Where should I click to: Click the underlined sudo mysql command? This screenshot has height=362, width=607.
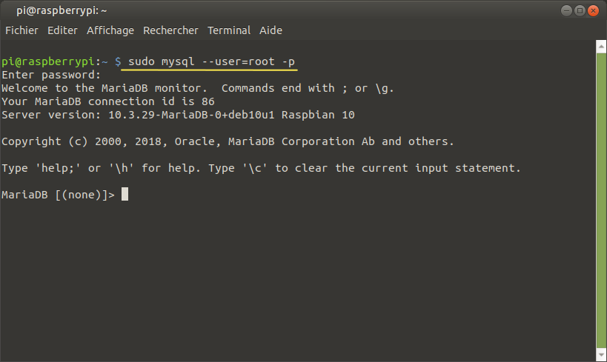tap(211, 61)
